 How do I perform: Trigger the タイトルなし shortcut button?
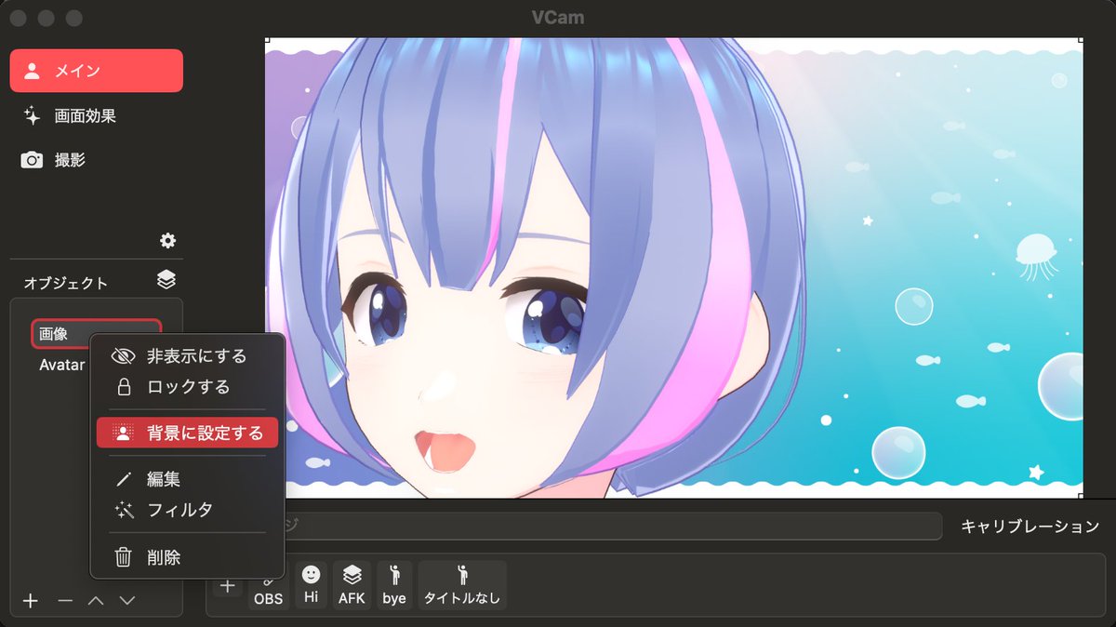pos(462,586)
